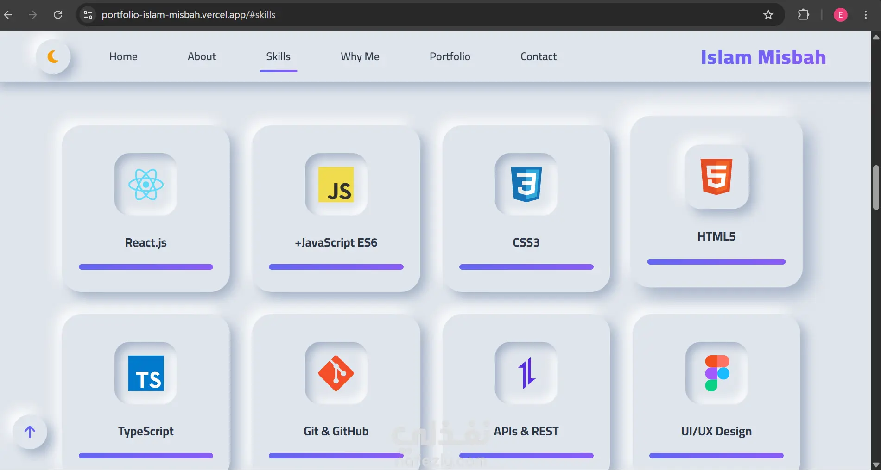
Task: Click the +JavaScript ES6 skill label
Action: (336, 243)
